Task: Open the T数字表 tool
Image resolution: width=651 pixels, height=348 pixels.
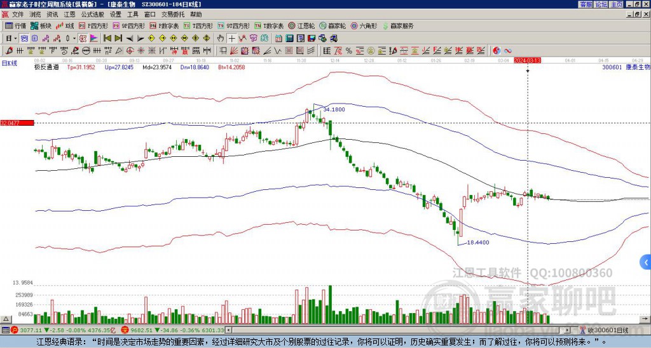Action: coord(269,25)
